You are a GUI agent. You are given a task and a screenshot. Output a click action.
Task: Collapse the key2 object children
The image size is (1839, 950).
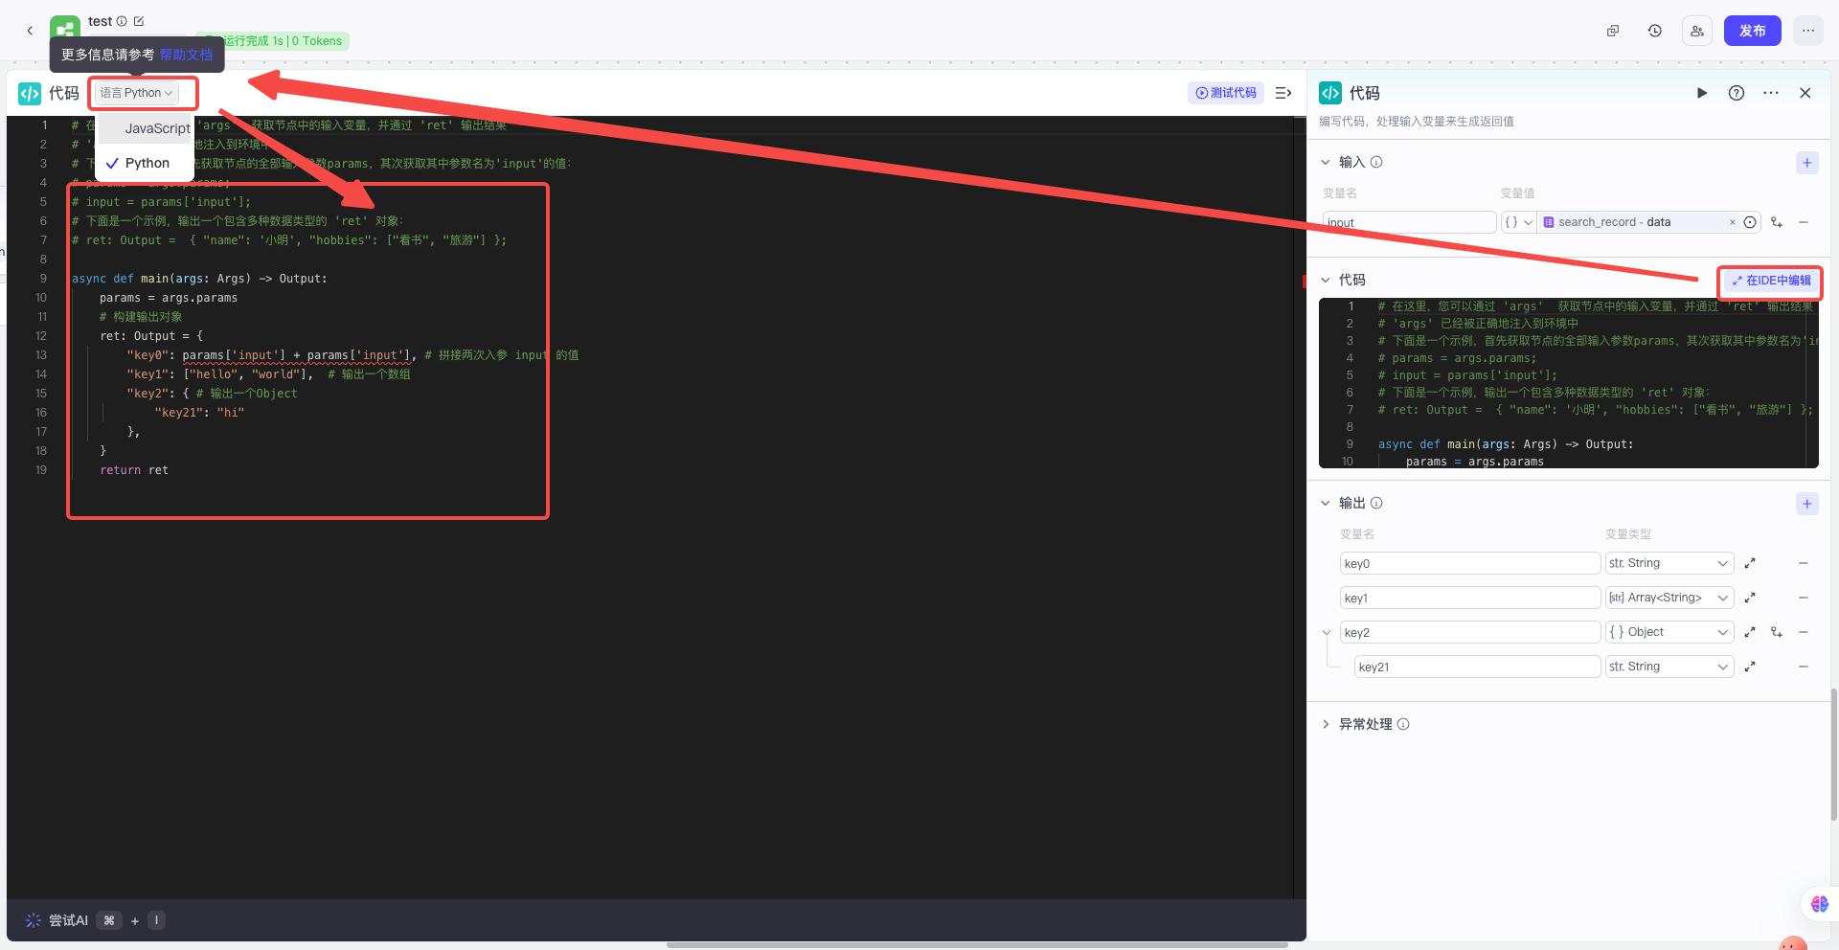click(x=1327, y=632)
